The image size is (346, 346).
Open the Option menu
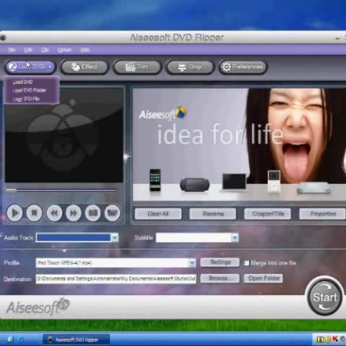coord(64,50)
